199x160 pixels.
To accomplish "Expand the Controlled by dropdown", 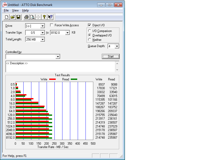I will (58, 56).
